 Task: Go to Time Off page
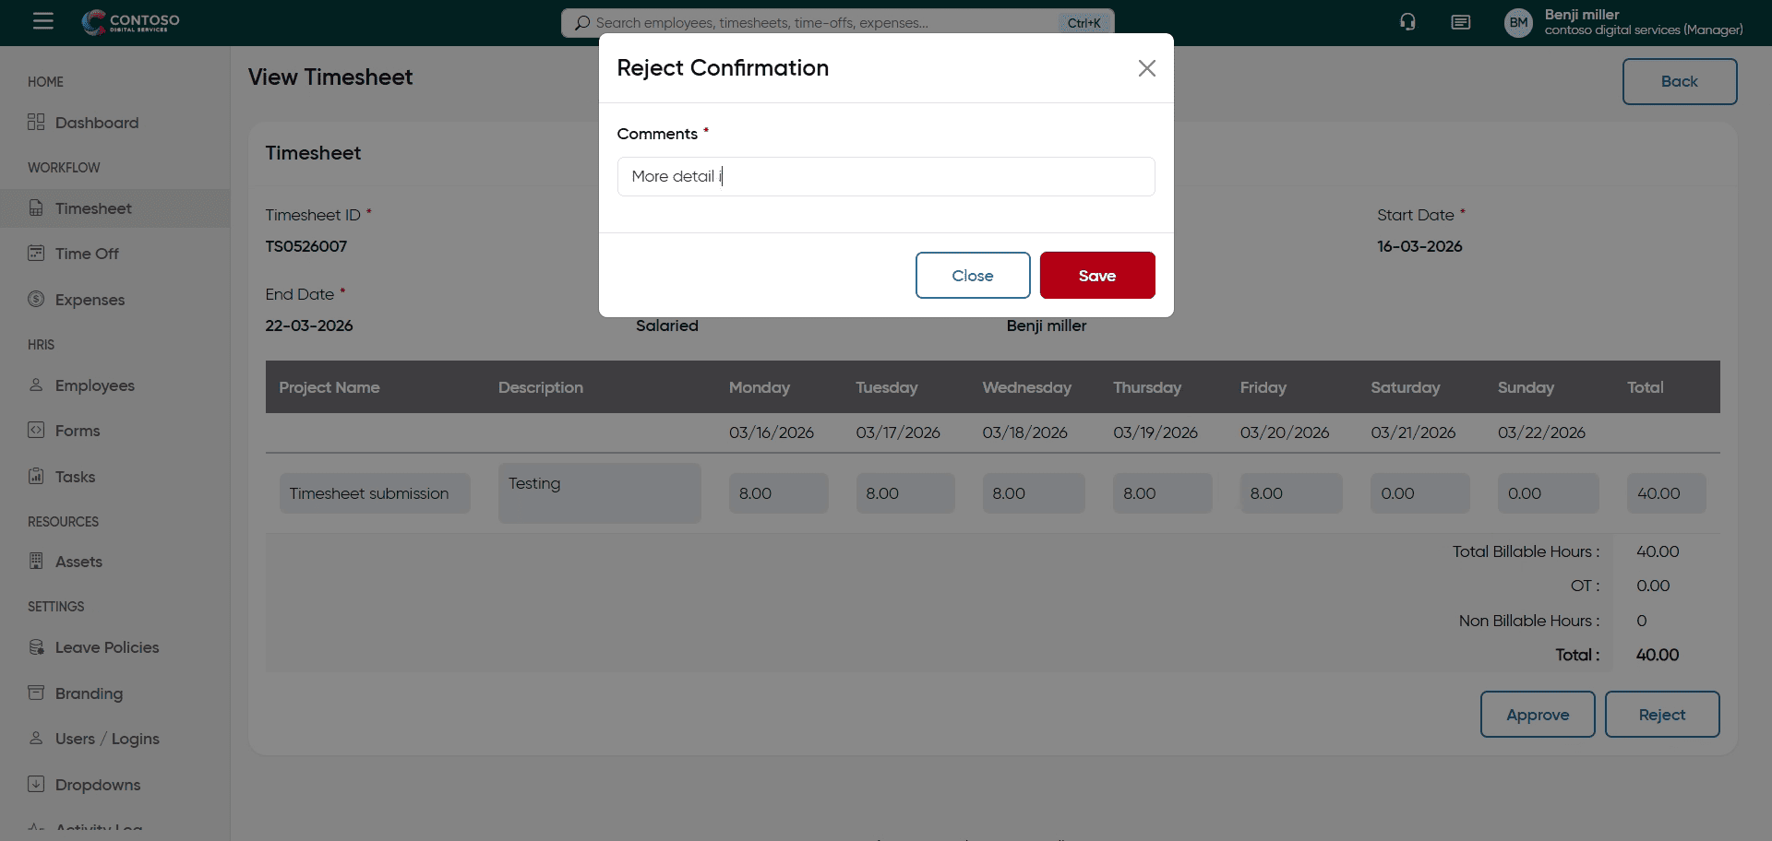[x=87, y=254]
